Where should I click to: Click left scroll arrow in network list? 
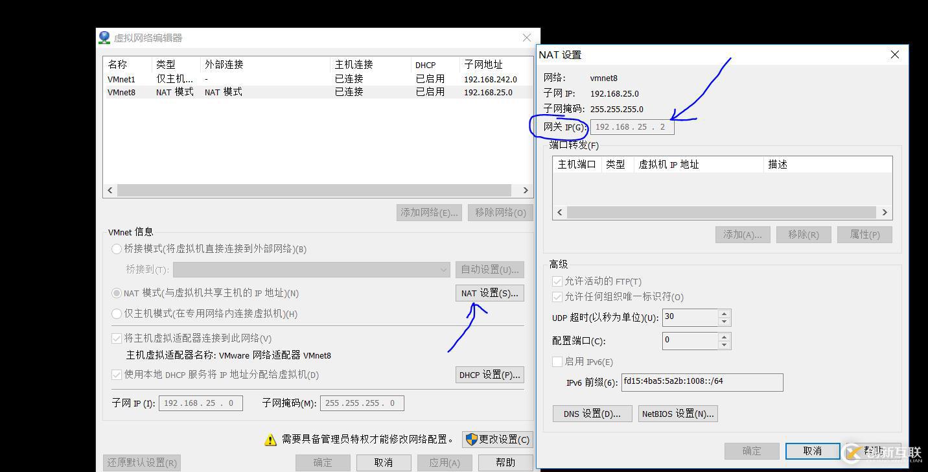110,190
